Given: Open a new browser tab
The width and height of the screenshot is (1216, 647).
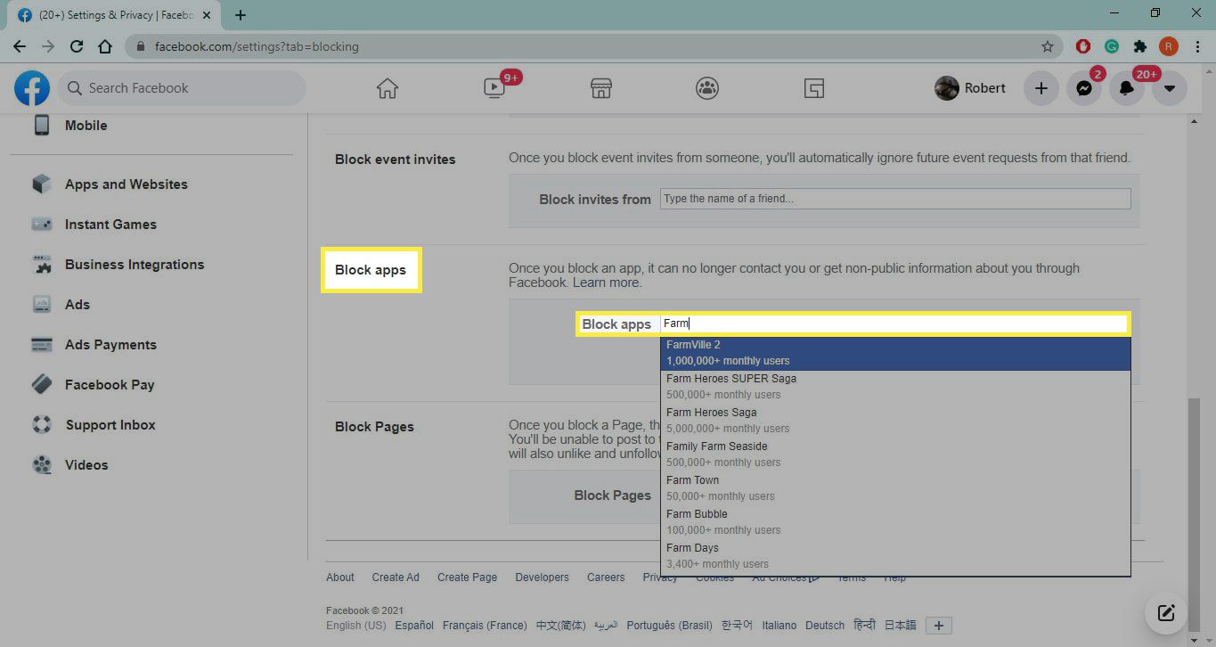Looking at the screenshot, I should point(241,15).
